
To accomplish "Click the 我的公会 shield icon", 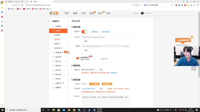I will [53, 61].
